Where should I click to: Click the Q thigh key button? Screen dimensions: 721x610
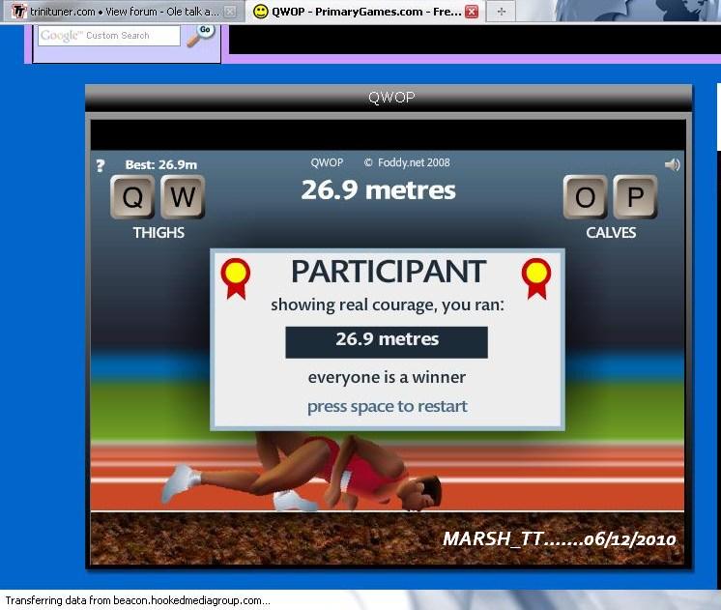[132, 197]
